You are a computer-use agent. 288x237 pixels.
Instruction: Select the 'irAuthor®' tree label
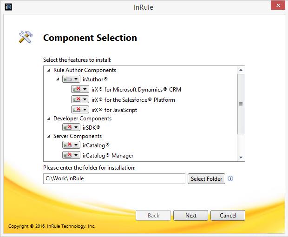[95, 79]
